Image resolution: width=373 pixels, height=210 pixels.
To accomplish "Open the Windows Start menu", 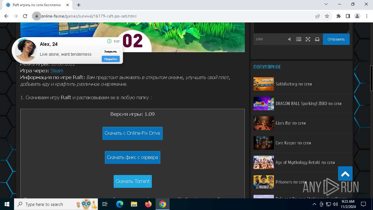I will [7, 204].
